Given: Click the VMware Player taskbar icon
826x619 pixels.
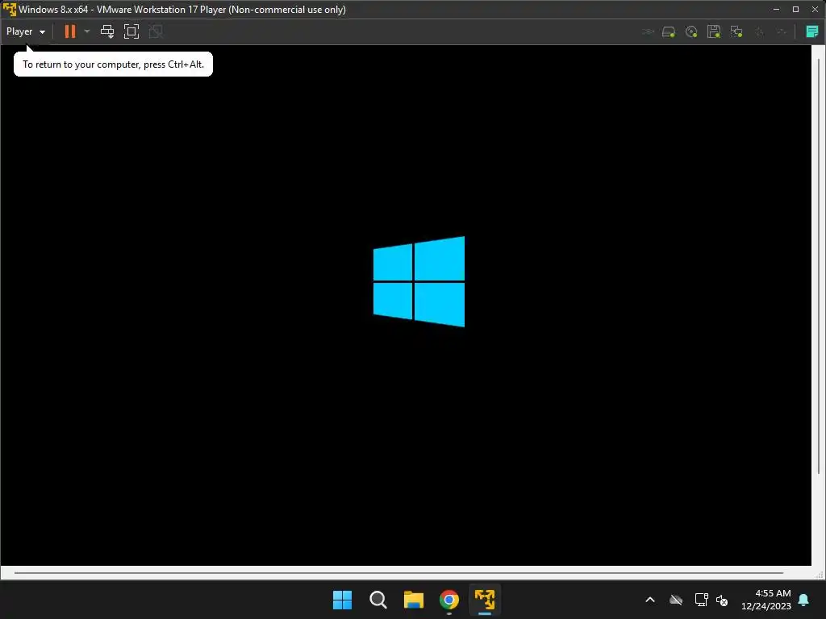Looking at the screenshot, I should [x=485, y=600].
